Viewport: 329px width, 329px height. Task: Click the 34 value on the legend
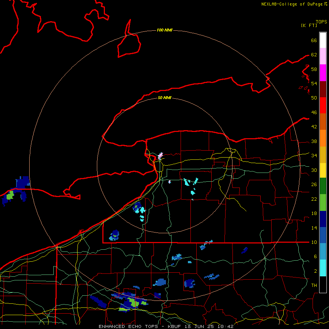point(314,156)
